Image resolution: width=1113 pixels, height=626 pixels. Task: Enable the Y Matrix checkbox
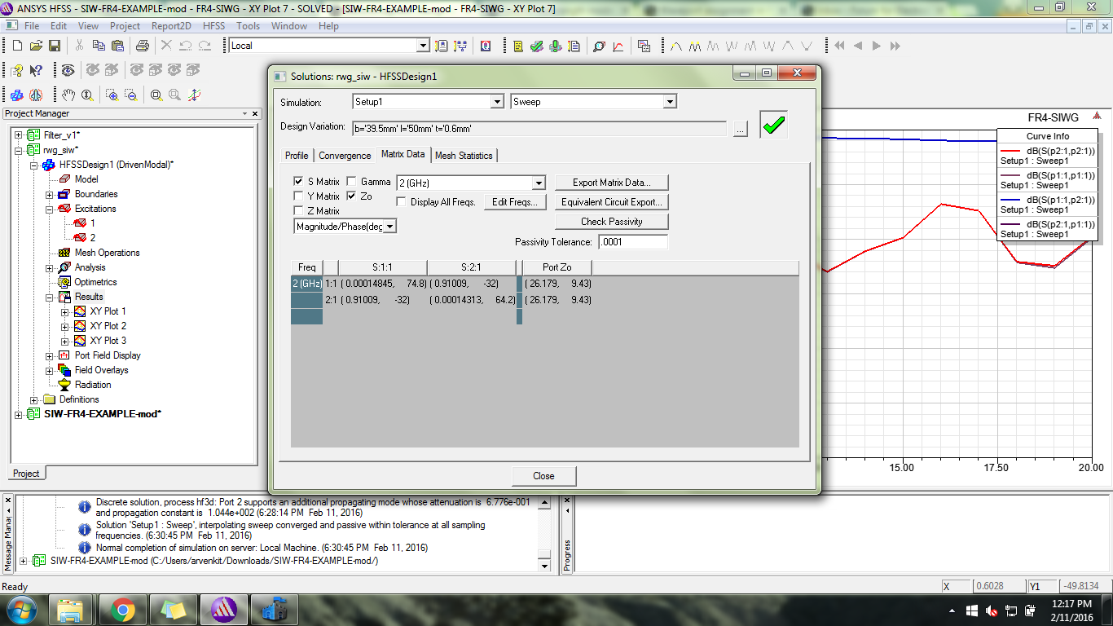coord(298,196)
